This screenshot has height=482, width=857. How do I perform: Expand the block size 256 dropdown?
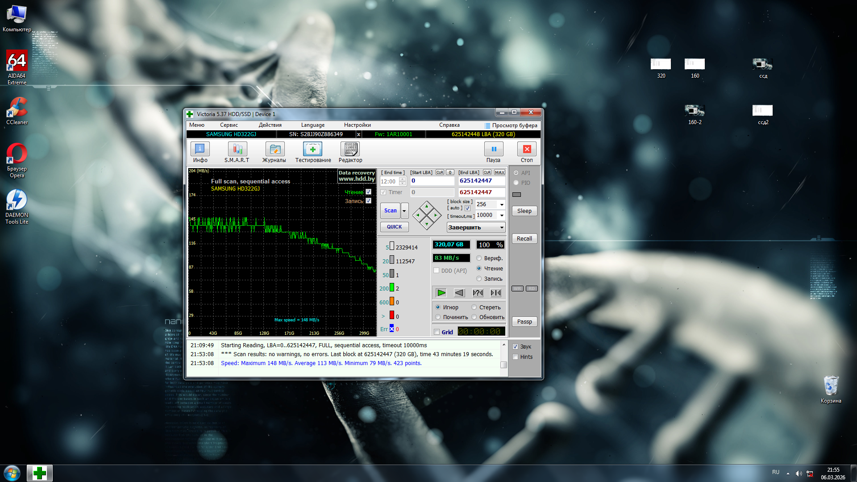pyautogui.click(x=502, y=204)
